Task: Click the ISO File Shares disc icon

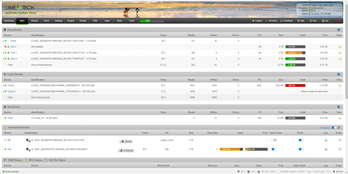Action: tap(46, 160)
